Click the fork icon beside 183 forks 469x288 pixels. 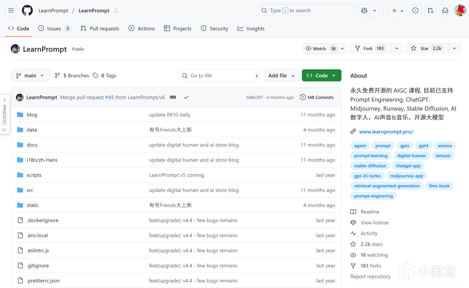point(353,266)
